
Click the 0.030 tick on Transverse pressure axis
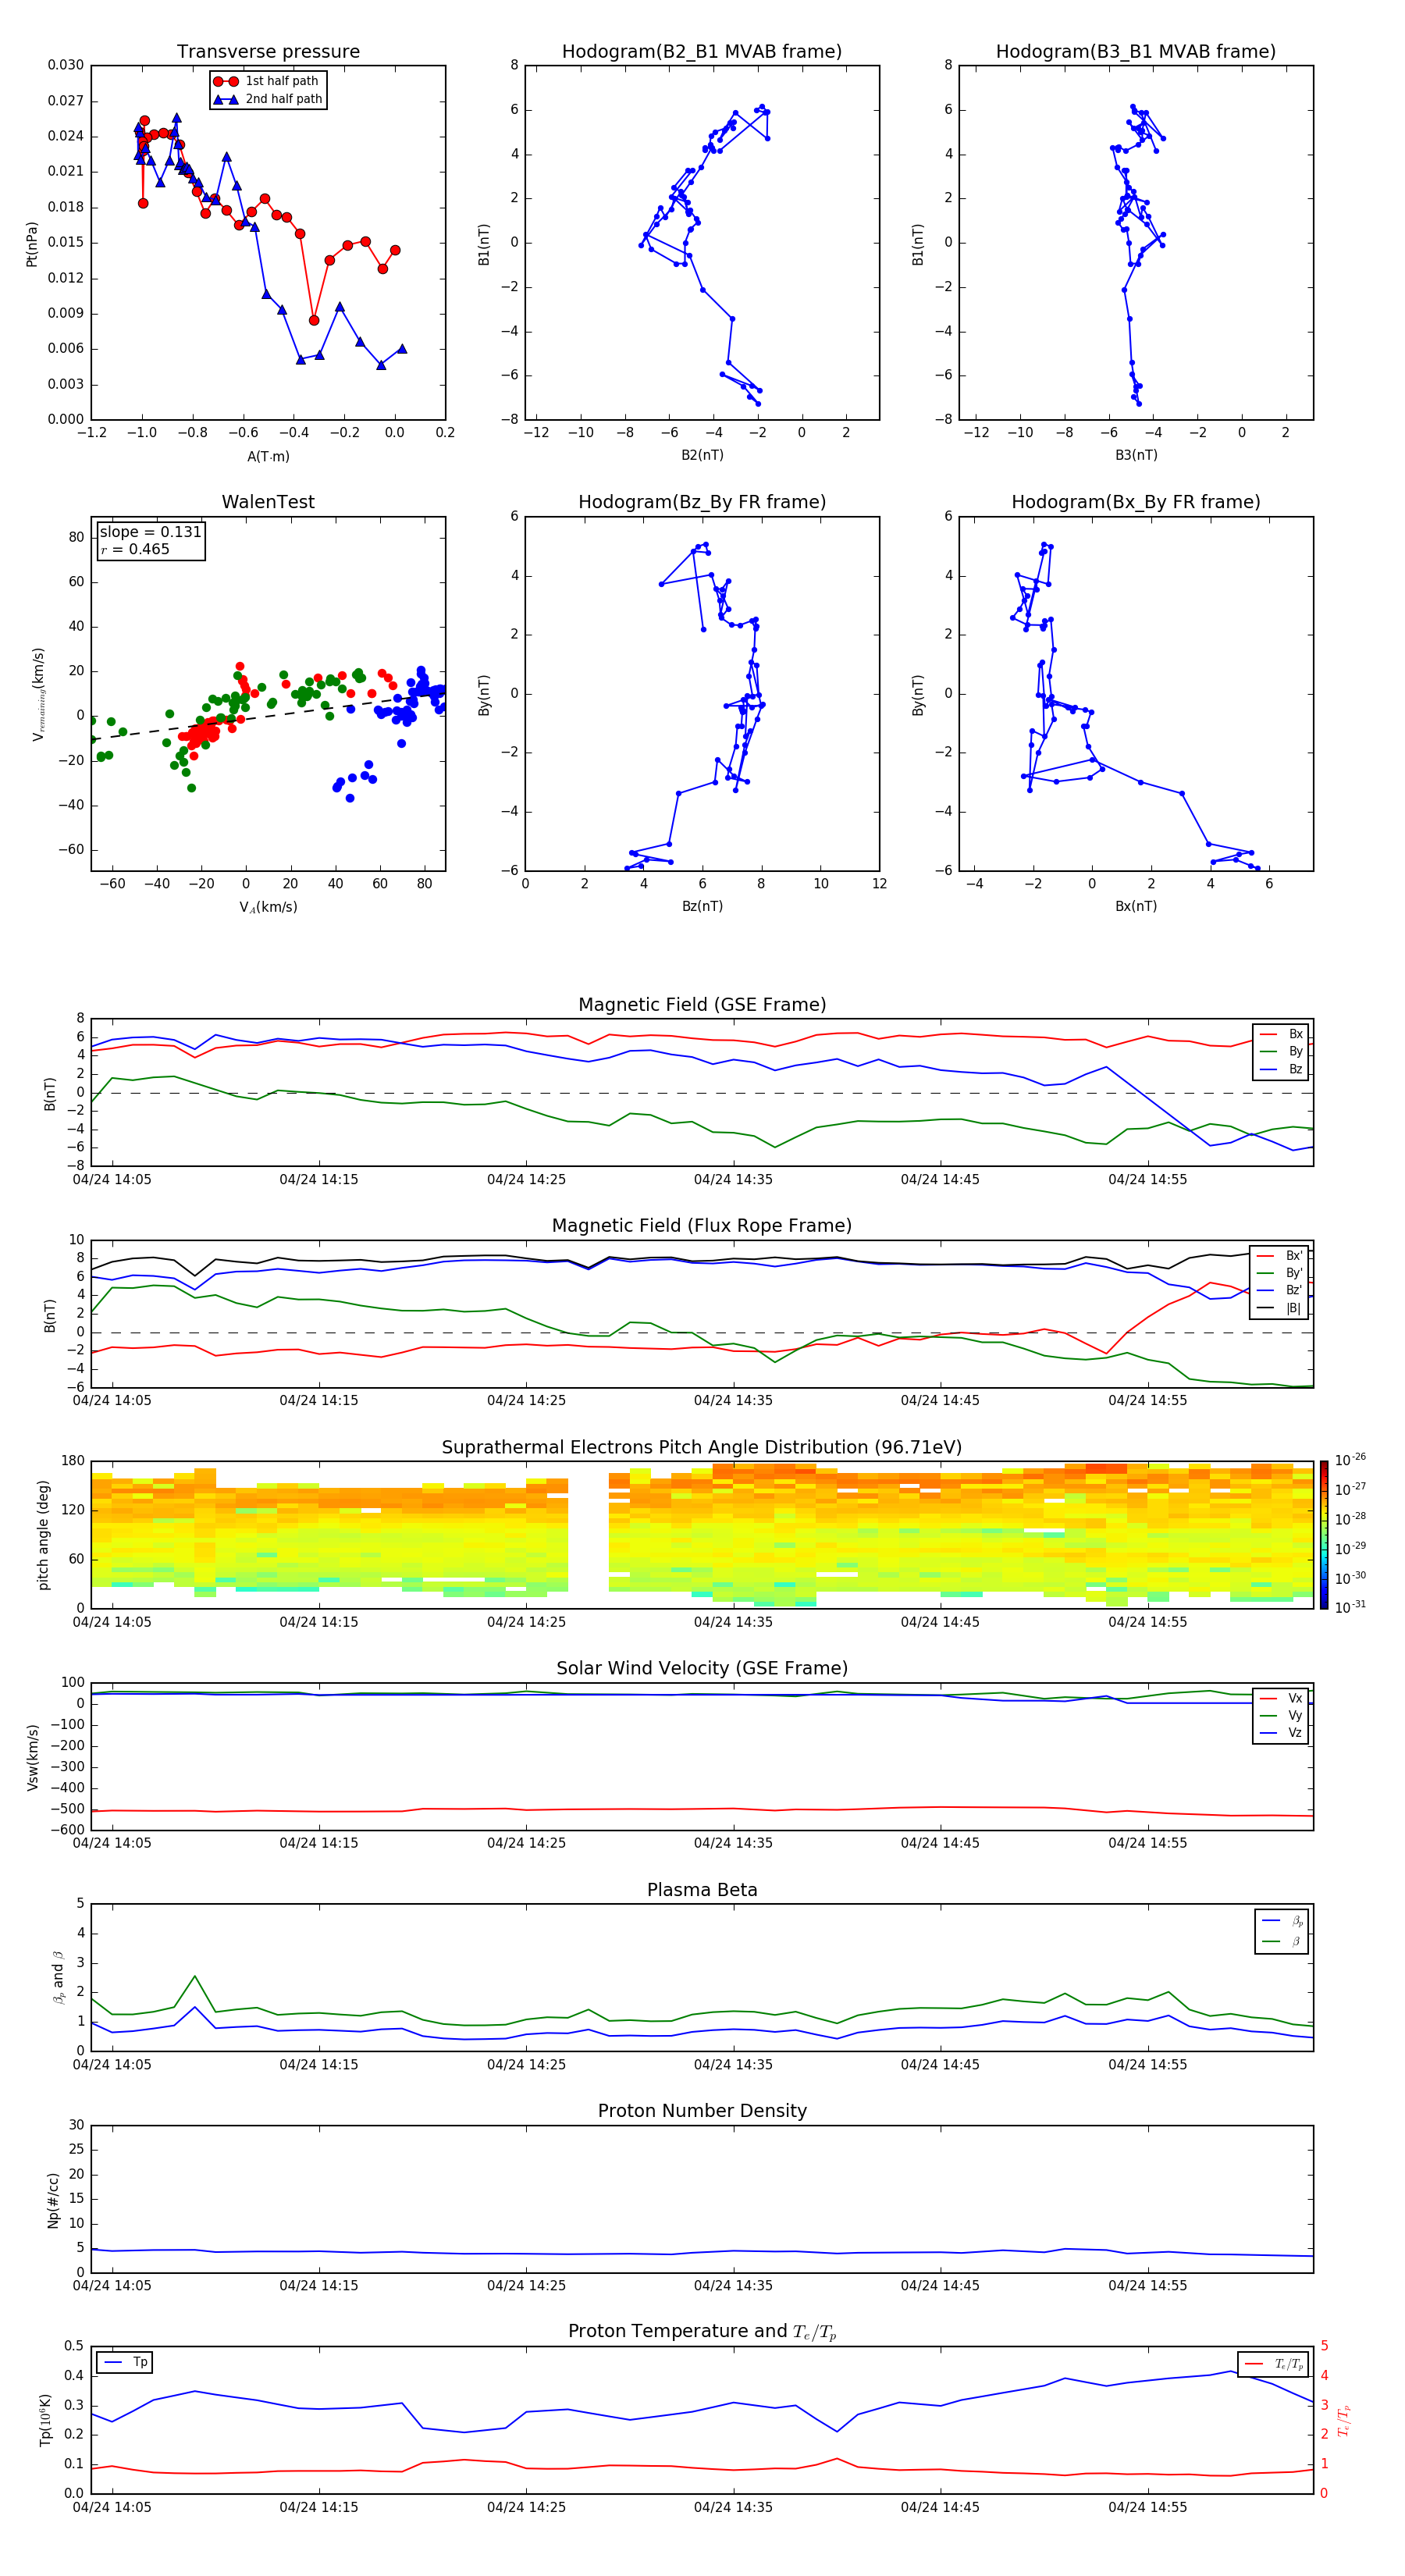[65, 65]
